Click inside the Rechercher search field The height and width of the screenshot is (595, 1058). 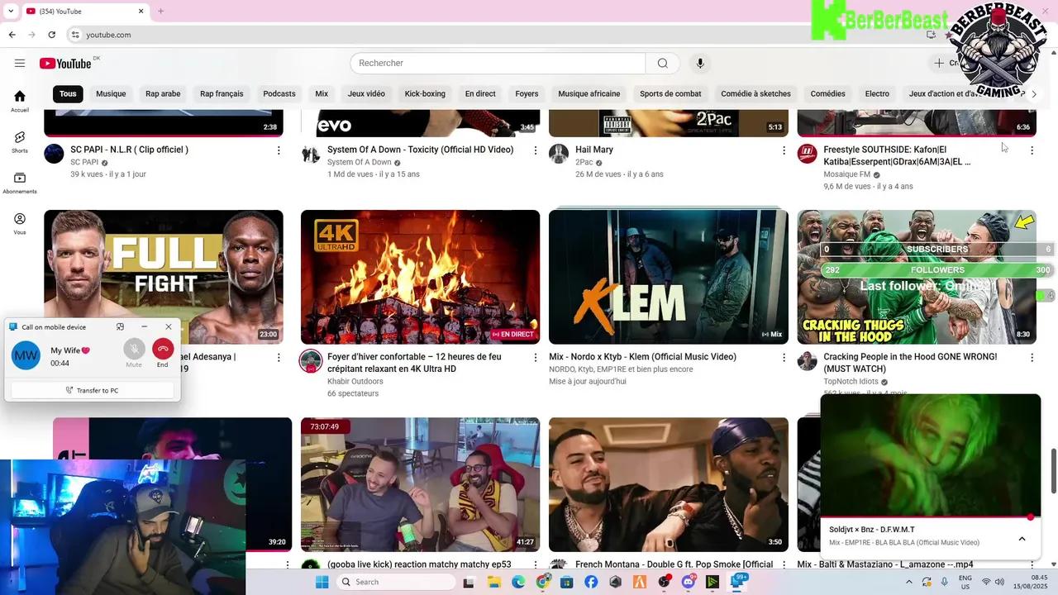(x=498, y=64)
